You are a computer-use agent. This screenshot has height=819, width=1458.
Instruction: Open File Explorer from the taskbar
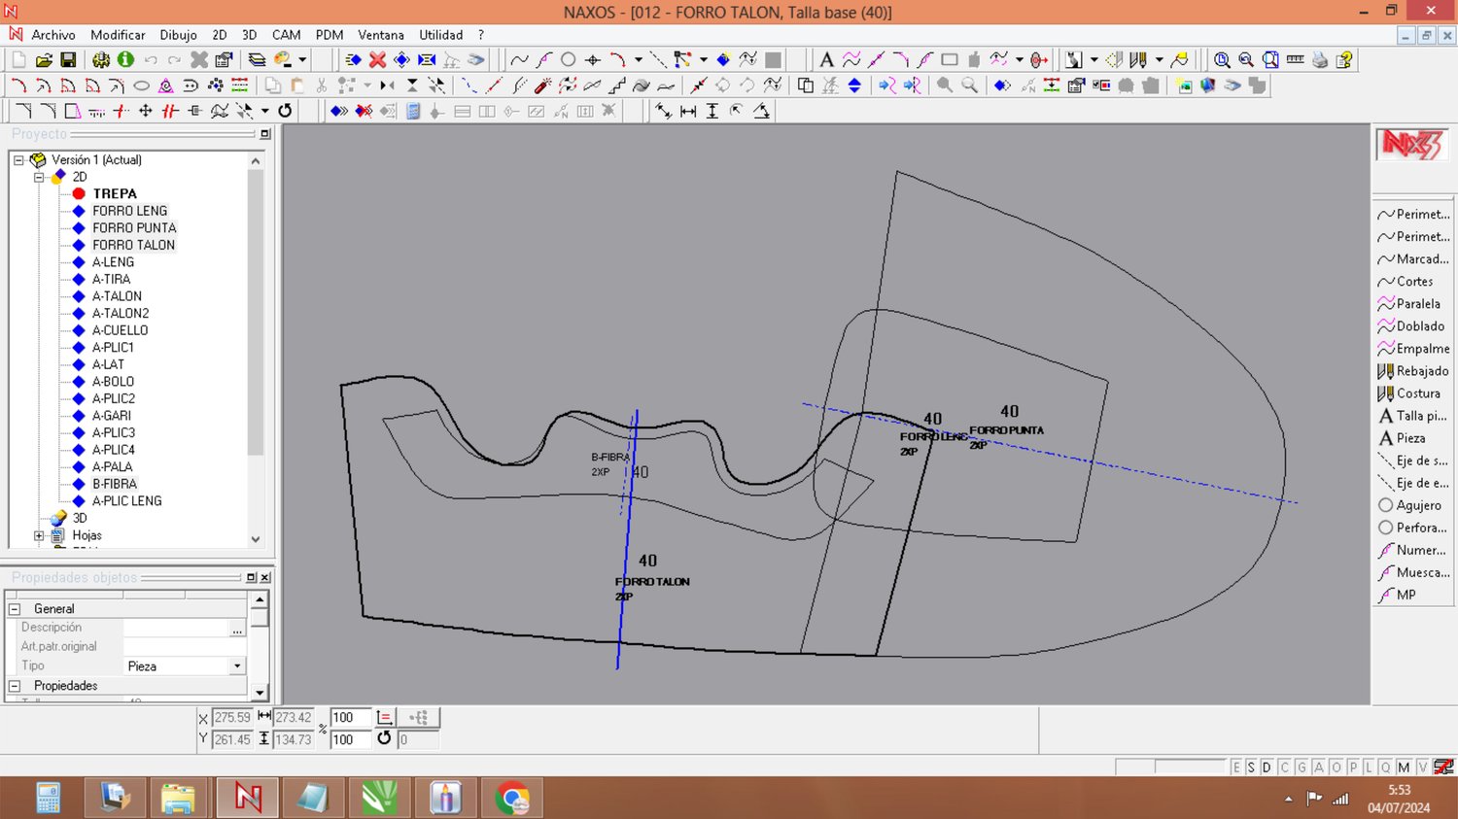point(179,799)
